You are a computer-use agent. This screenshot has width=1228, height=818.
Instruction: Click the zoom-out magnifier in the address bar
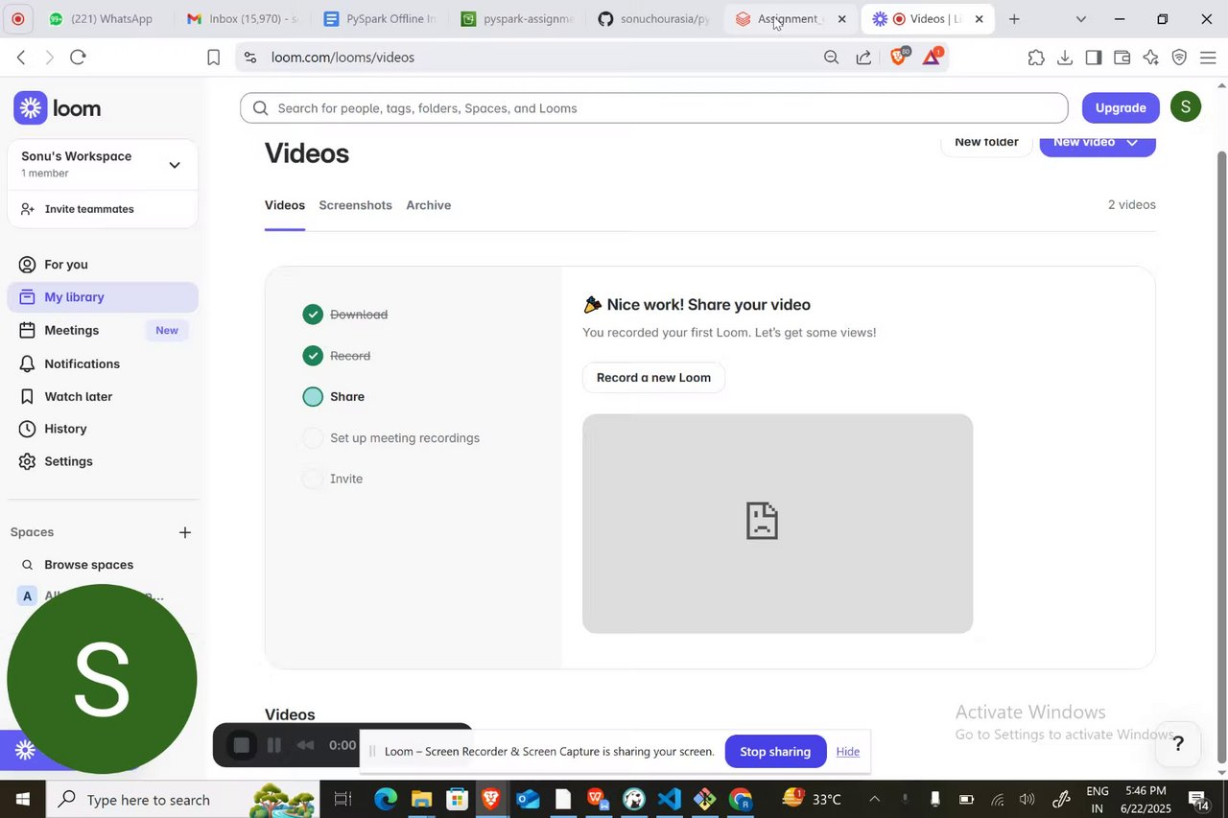coord(831,58)
